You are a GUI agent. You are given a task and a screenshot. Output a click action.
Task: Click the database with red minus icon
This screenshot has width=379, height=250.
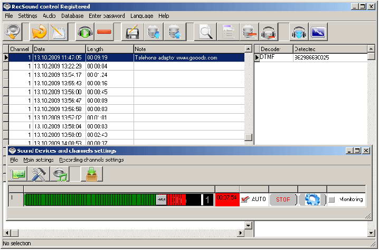(x=249, y=32)
